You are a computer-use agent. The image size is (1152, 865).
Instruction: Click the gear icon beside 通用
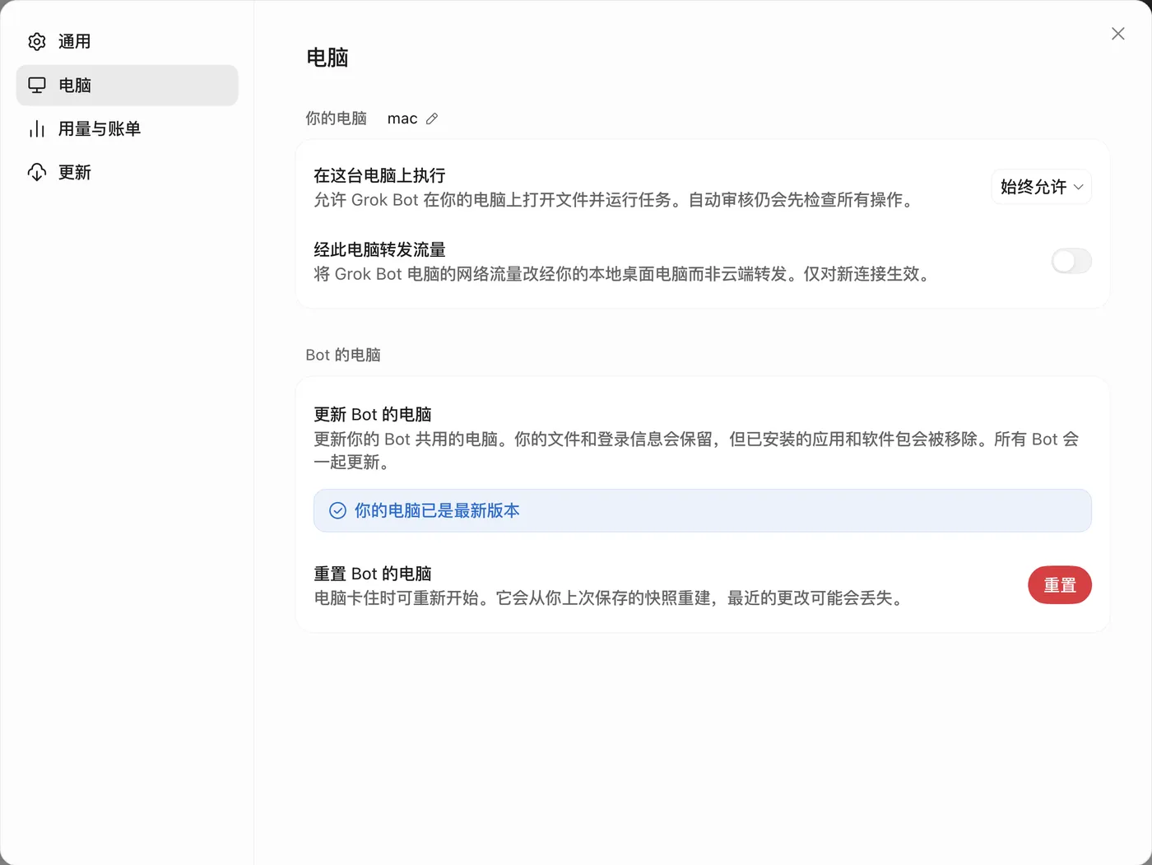coord(37,41)
